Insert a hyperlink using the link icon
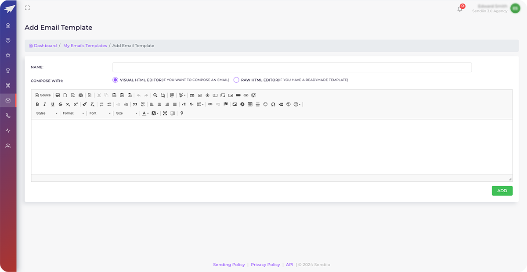The width and height of the screenshot is (527, 272). (210, 104)
